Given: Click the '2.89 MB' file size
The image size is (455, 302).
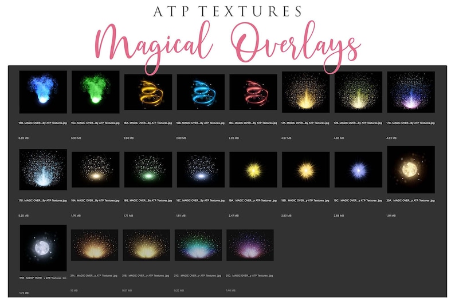Looking at the screenshot, I should tap(181, 138).
